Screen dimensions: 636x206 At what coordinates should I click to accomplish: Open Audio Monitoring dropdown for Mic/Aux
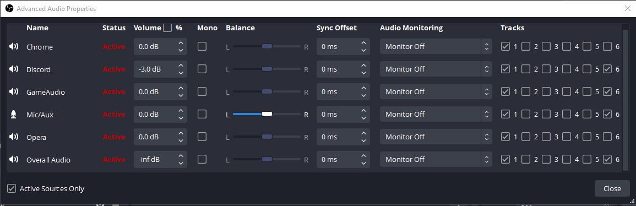click(x=436, y=115)
